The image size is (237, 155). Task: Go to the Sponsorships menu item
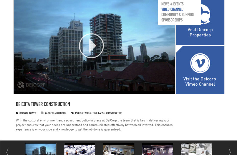tap(172, 20)
